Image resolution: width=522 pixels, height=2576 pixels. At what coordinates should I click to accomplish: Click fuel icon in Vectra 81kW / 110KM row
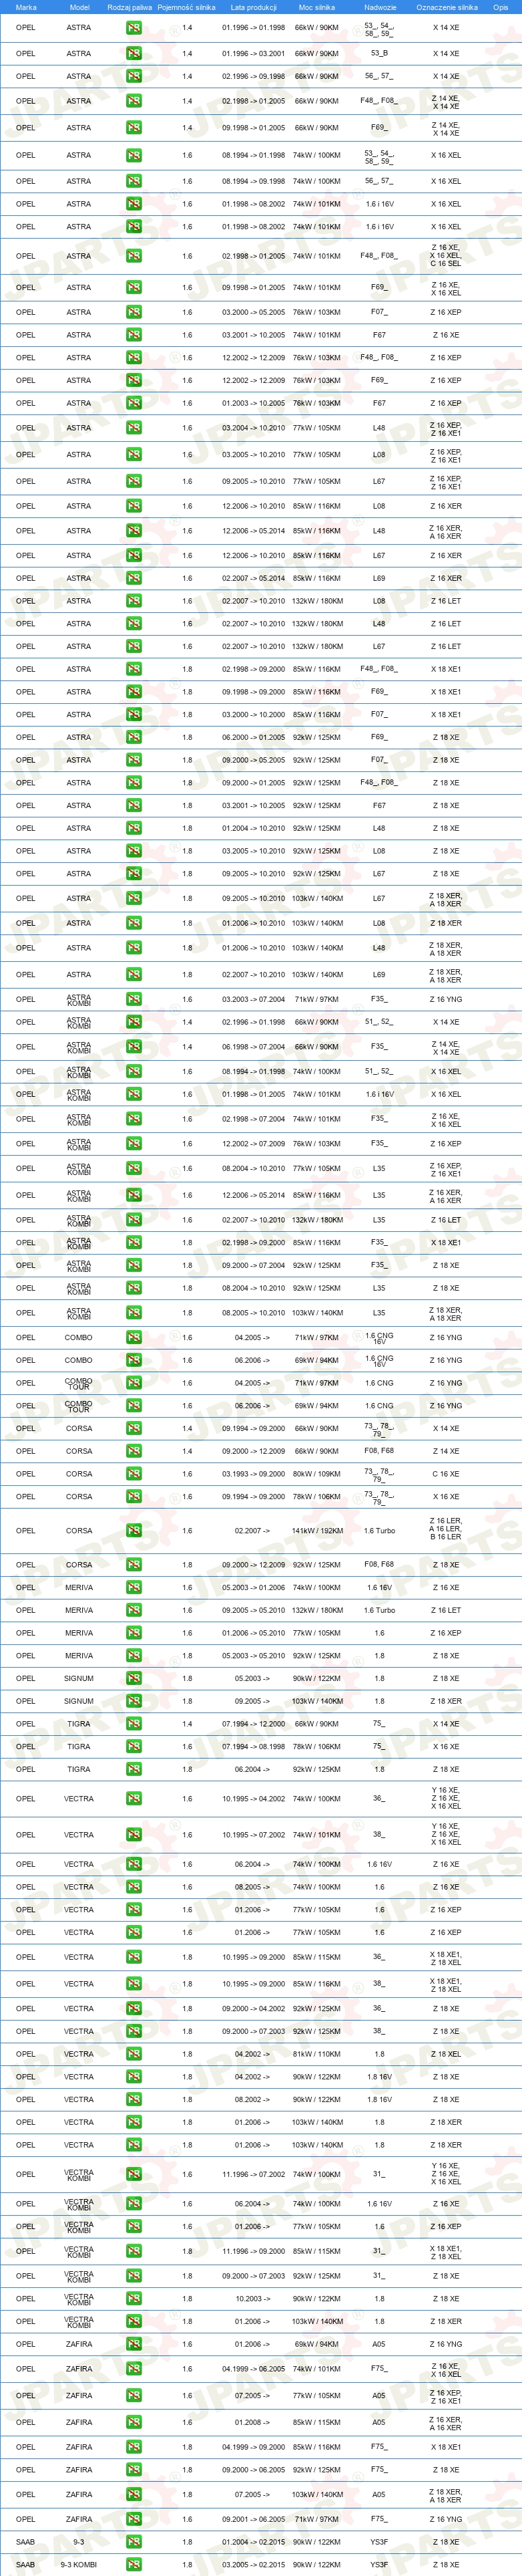coord(134,2054)
